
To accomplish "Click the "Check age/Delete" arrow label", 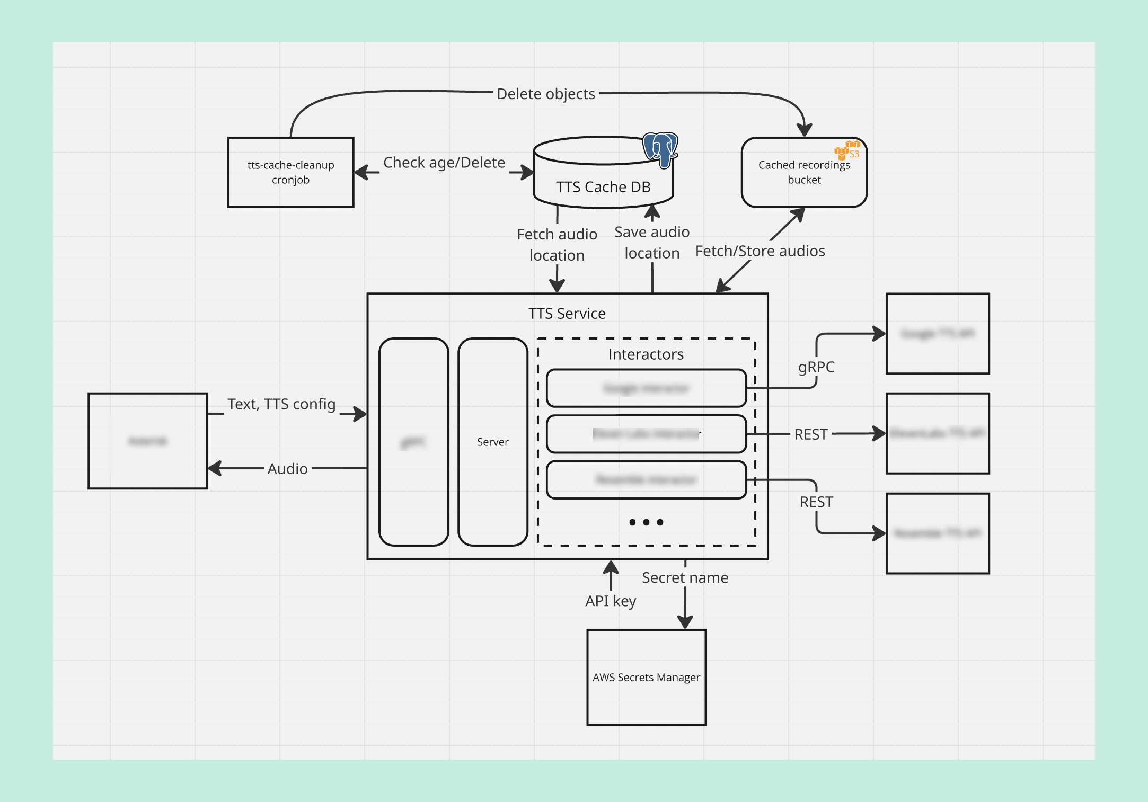I will [x=444, y=163].
